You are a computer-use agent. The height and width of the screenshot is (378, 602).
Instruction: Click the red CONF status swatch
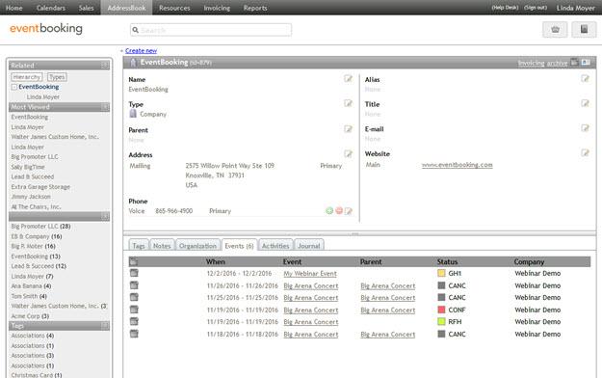tap(441, 310)
